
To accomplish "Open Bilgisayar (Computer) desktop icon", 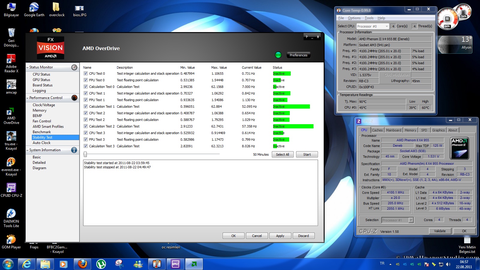I will (x=11, y=9).
